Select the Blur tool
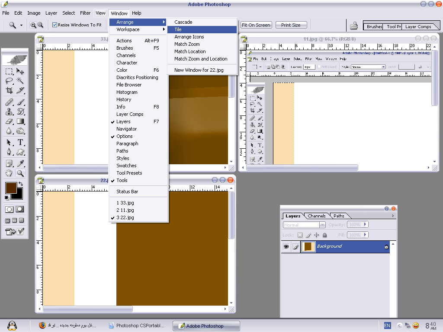This screenshot has width=443, height=332. pos(9,131)
